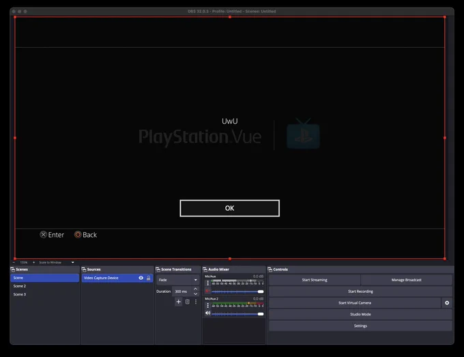Click the Sources dock panel icon
This screenshot has height=357, width=464.
coord(84,270)
